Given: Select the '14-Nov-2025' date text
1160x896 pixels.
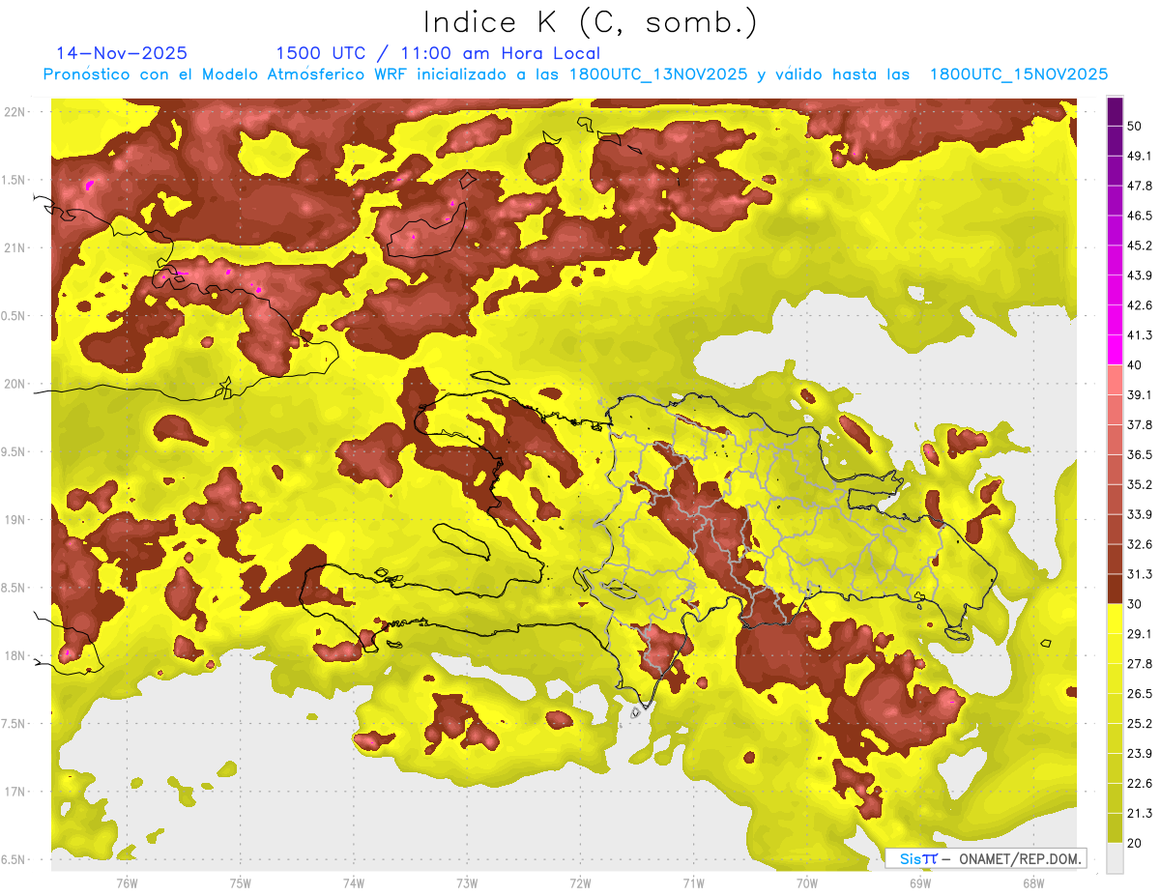Looking at the screenshot, I should coord(122,53).
